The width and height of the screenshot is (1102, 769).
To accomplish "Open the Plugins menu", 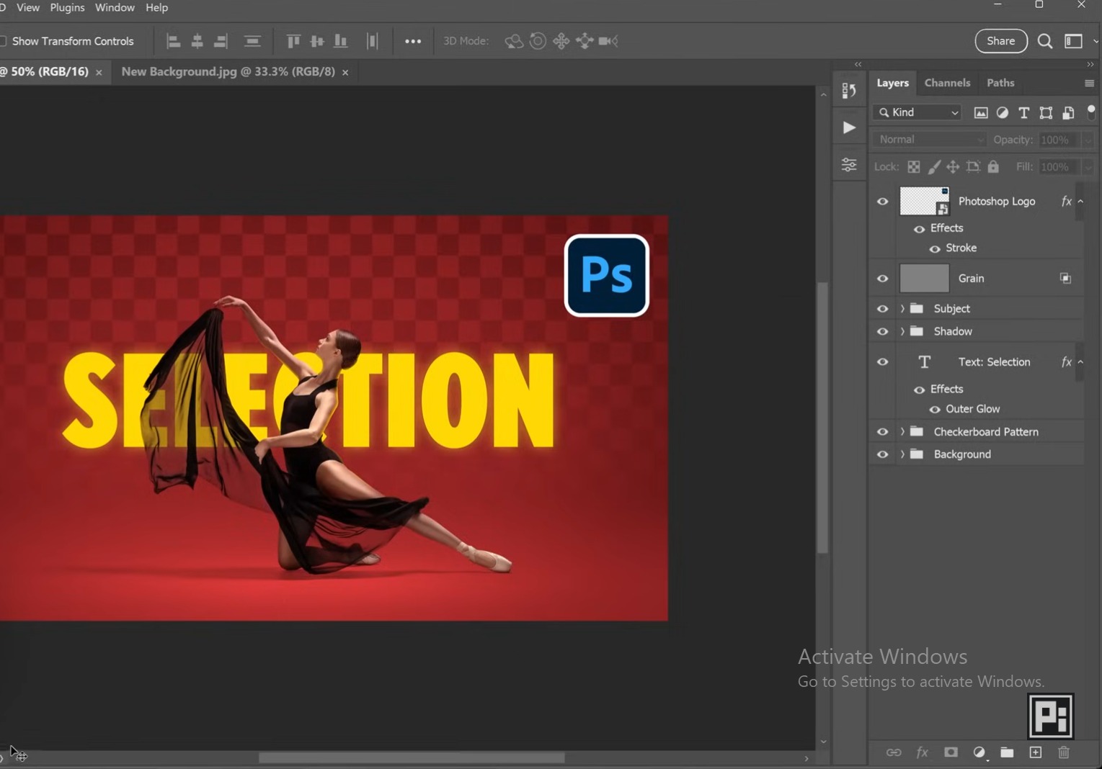I will coord(67,8).
